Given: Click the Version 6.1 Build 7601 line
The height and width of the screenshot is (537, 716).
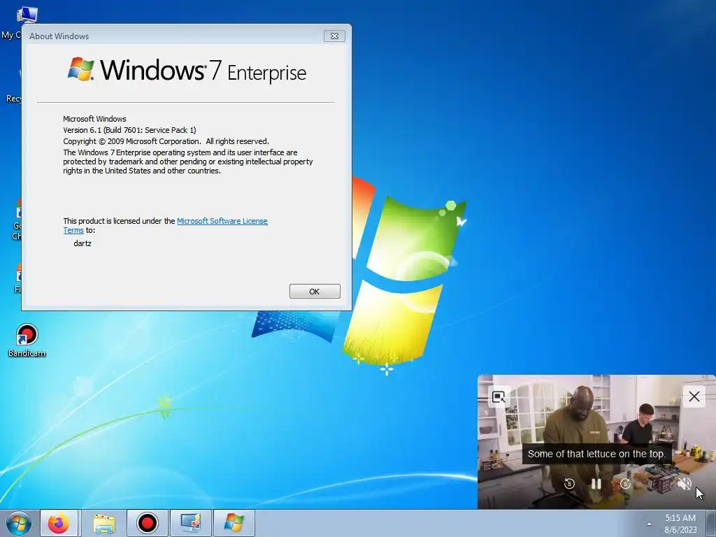Looking at the screenshot, I should (129, 130).
